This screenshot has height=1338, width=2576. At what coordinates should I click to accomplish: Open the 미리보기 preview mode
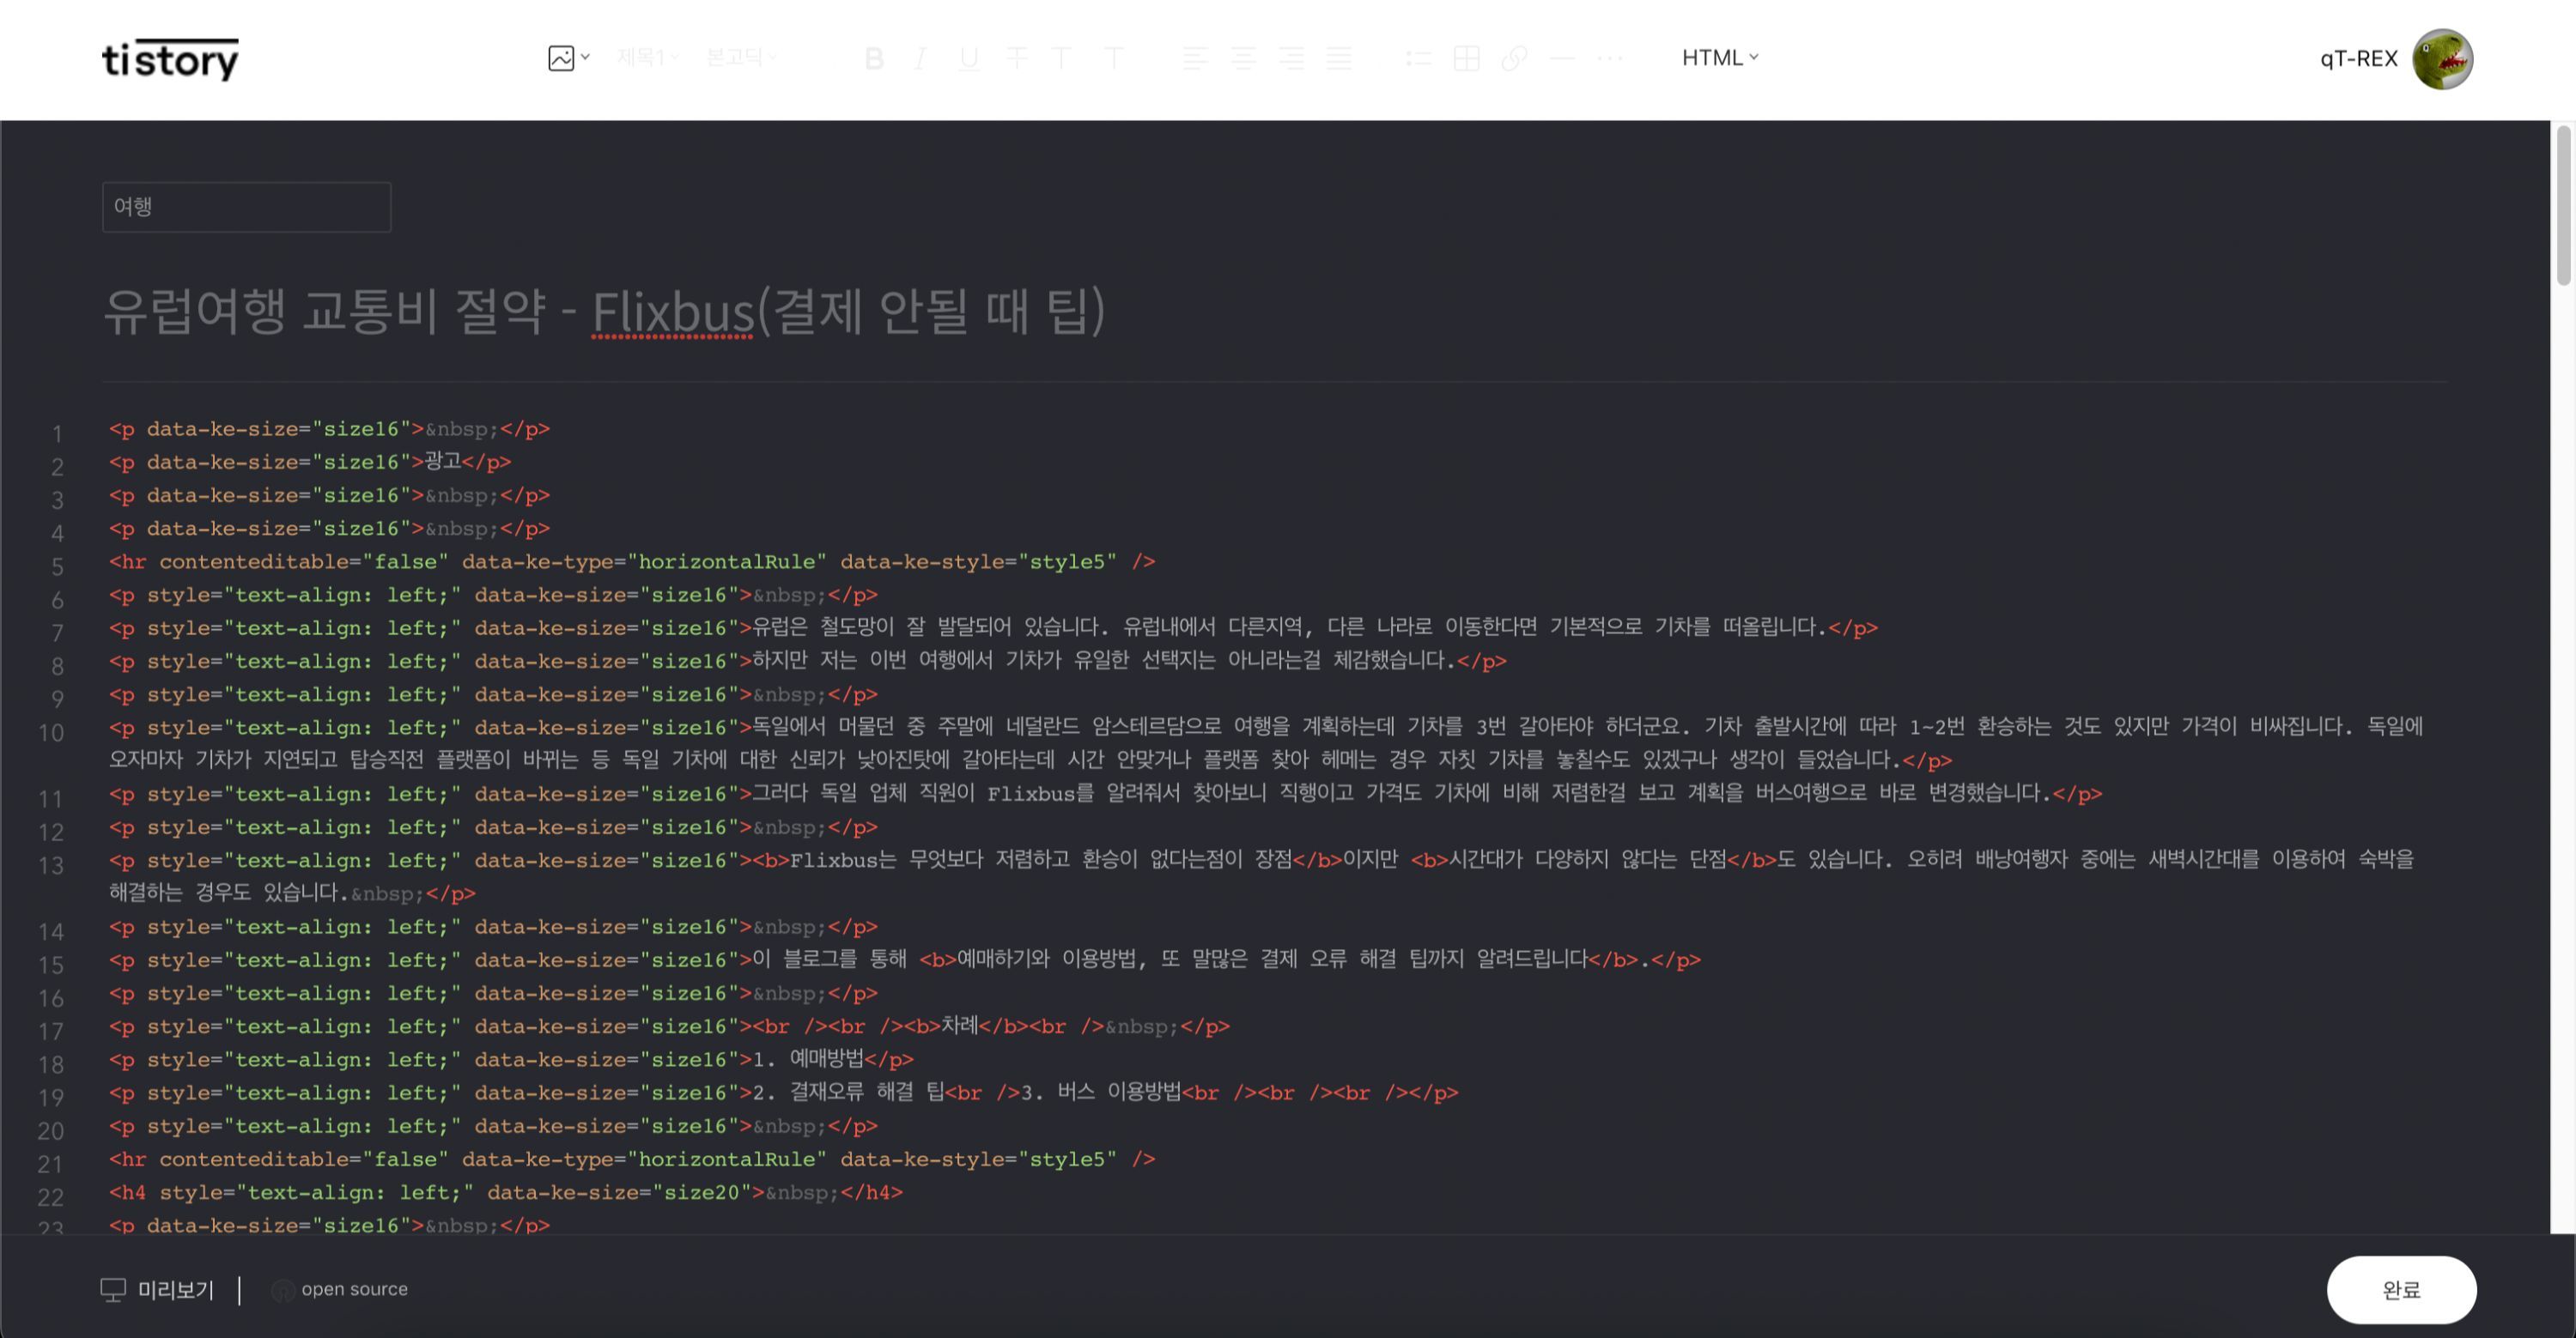[x=158, y=1289]
